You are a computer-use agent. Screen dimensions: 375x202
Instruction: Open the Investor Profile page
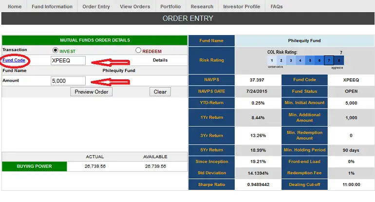tap(242, 6)
